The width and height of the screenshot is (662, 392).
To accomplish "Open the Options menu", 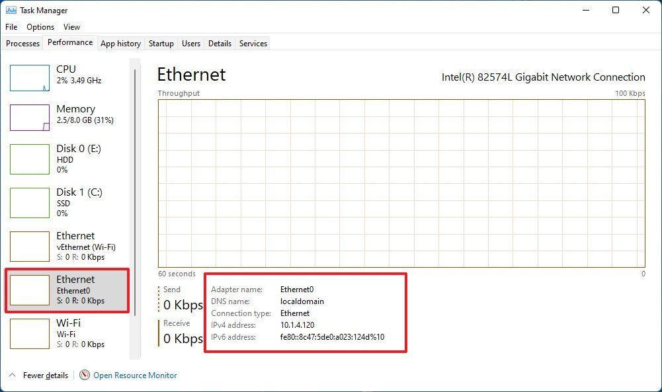I will (40, 27).
